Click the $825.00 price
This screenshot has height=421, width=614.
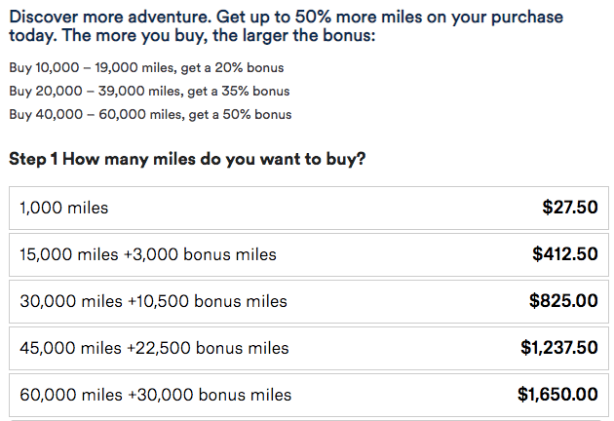click(x=563, y=301)
